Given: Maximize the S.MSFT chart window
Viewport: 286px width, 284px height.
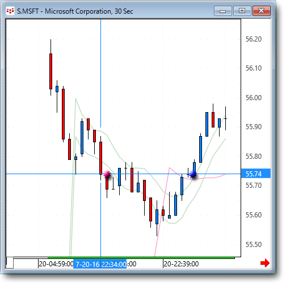Looking at the screenshot, I should (242, 11).
